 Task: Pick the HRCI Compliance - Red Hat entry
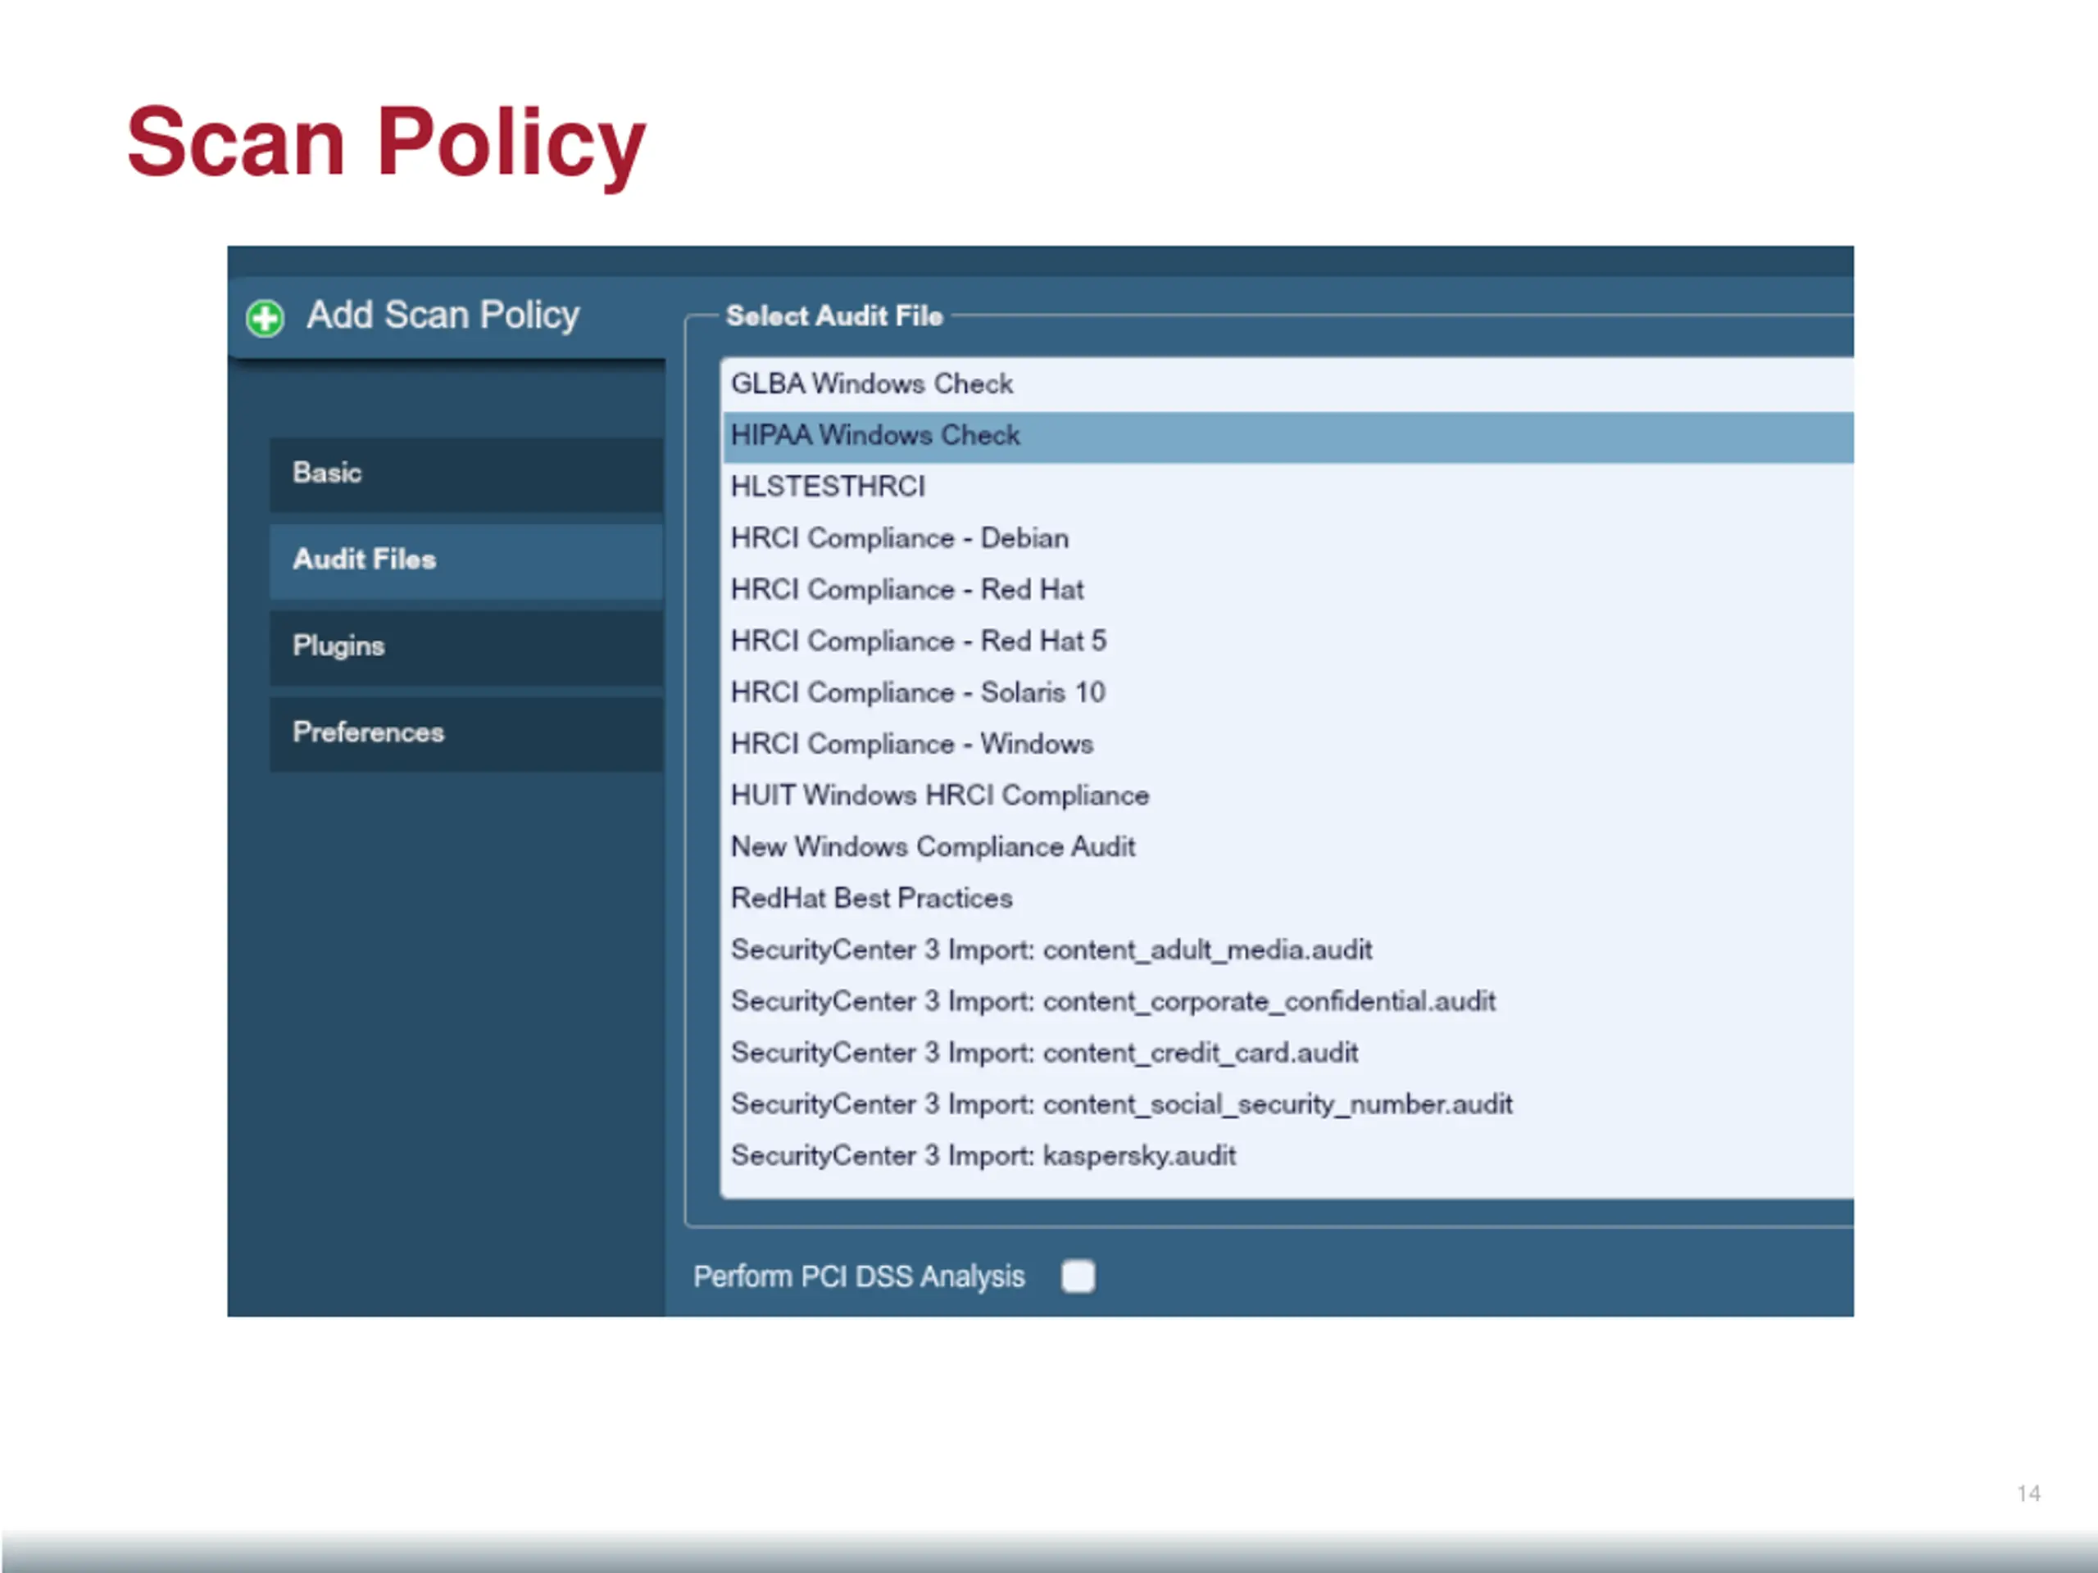coord(1287,590)
